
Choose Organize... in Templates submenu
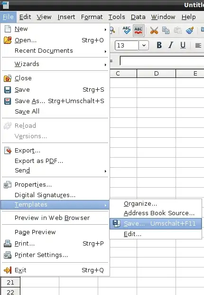click(x=156, y=204)
